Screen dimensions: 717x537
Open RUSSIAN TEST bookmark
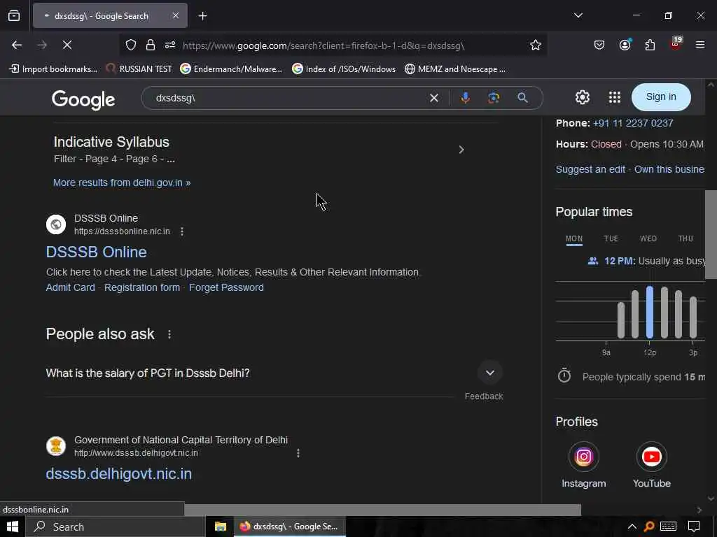point(139,69)
